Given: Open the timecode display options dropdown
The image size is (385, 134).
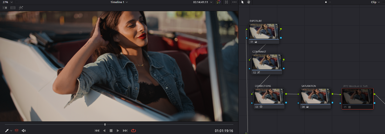Looking at the screenshot, I should (x=211, y=2).
